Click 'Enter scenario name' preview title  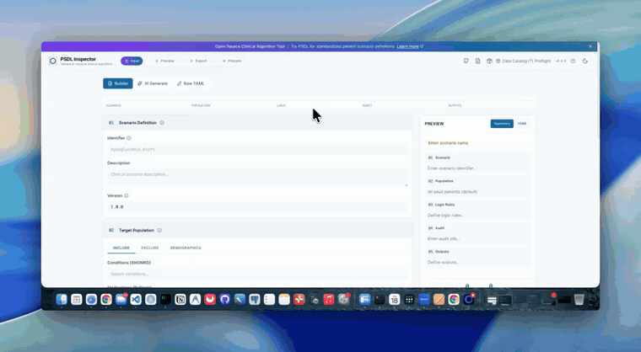[x=448, y=143]
